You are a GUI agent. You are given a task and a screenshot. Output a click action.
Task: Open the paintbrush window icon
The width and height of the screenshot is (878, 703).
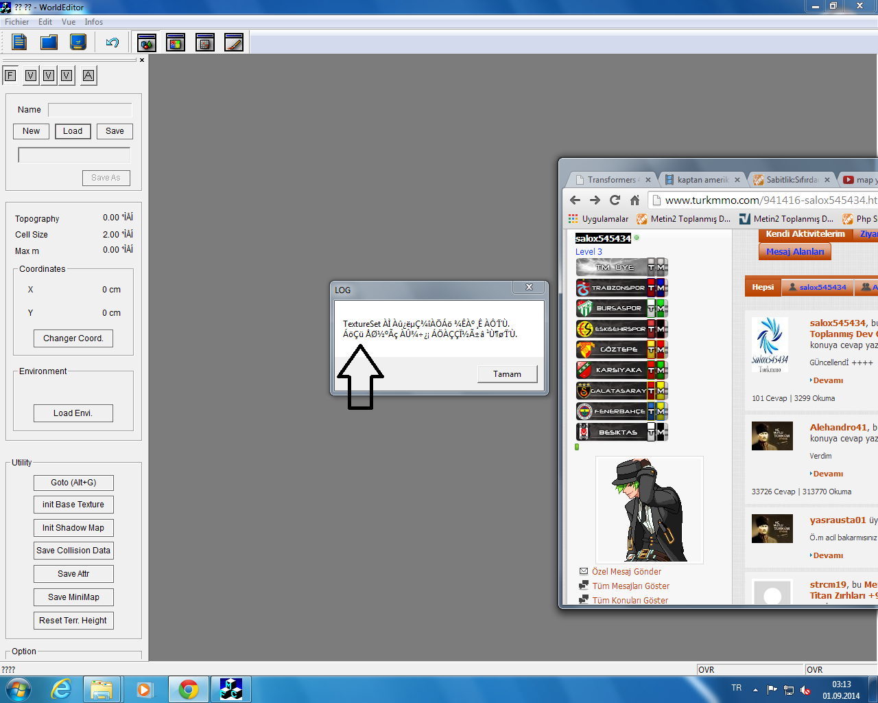click(x=234, y=43)
